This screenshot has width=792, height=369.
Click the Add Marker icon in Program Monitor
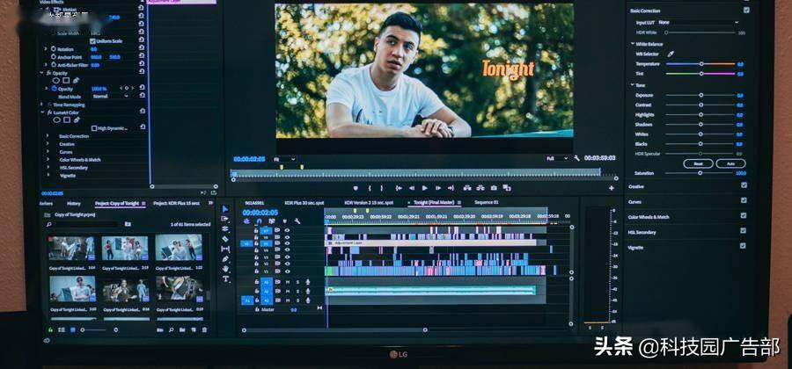[x=356, y=188]
